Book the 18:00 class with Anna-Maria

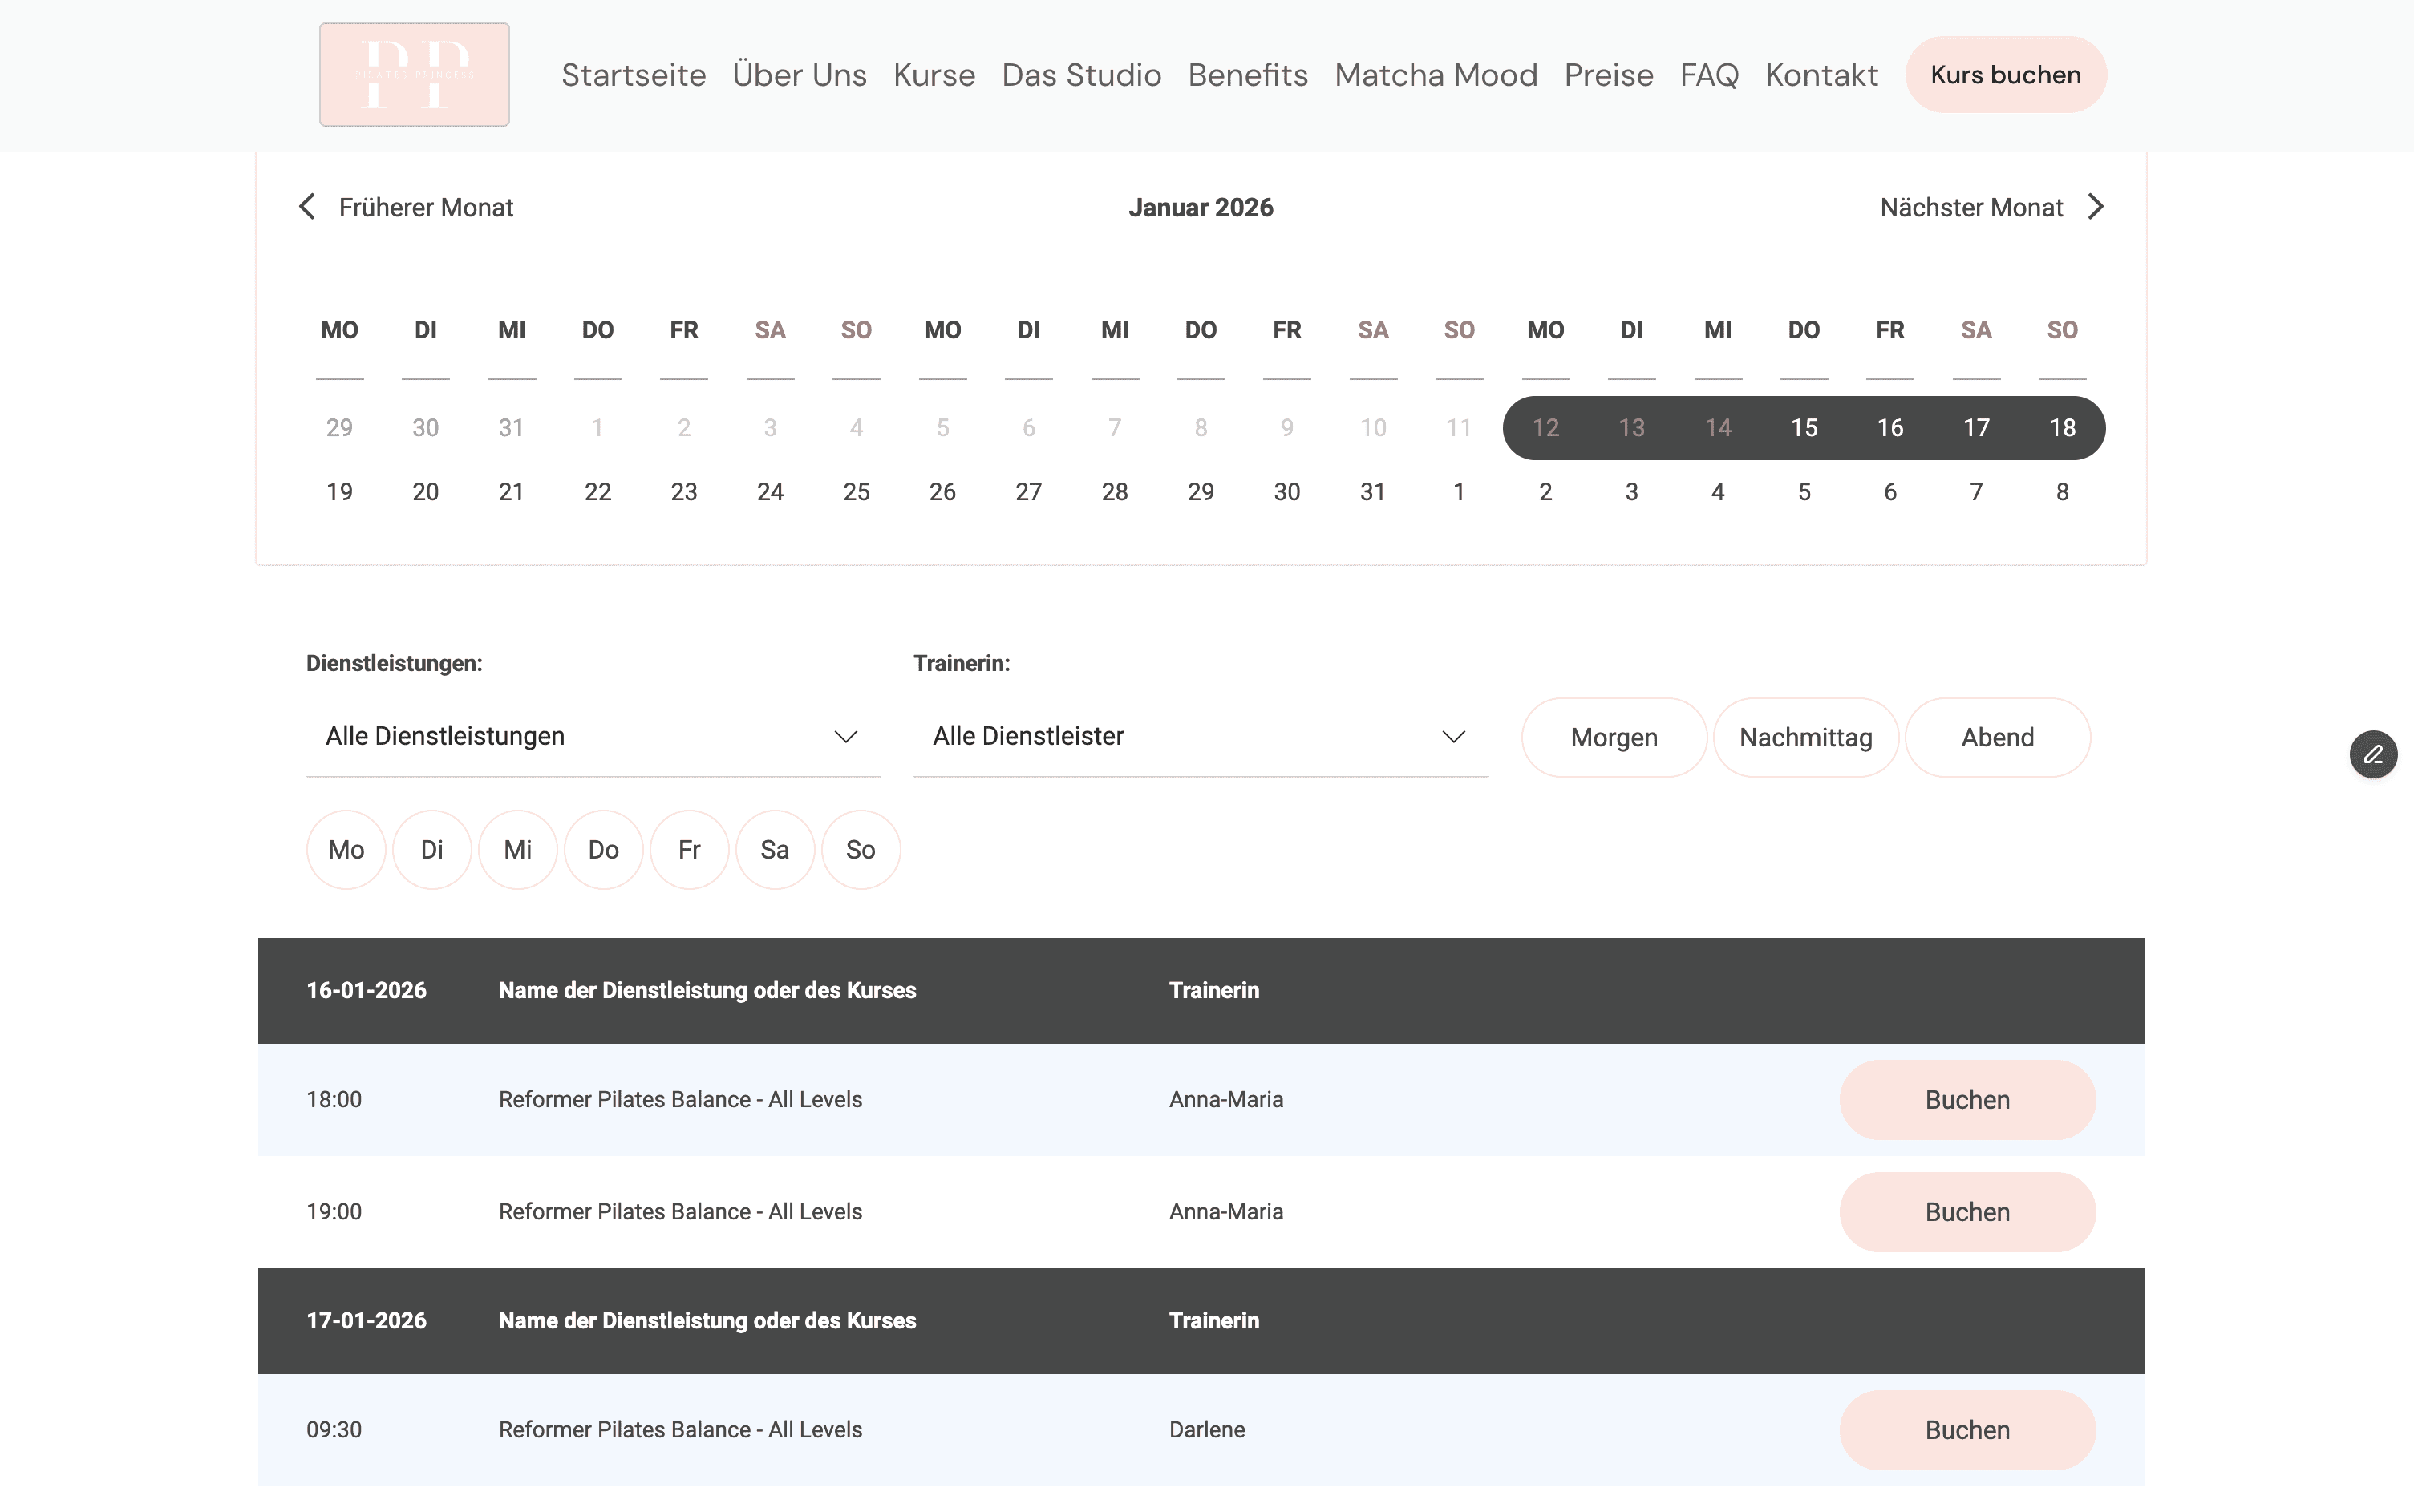[x=1966, y=1099]
